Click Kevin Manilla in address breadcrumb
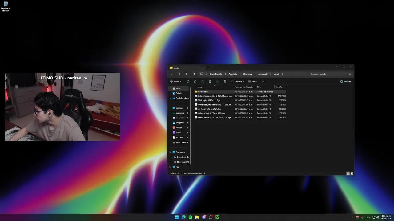 216,74
